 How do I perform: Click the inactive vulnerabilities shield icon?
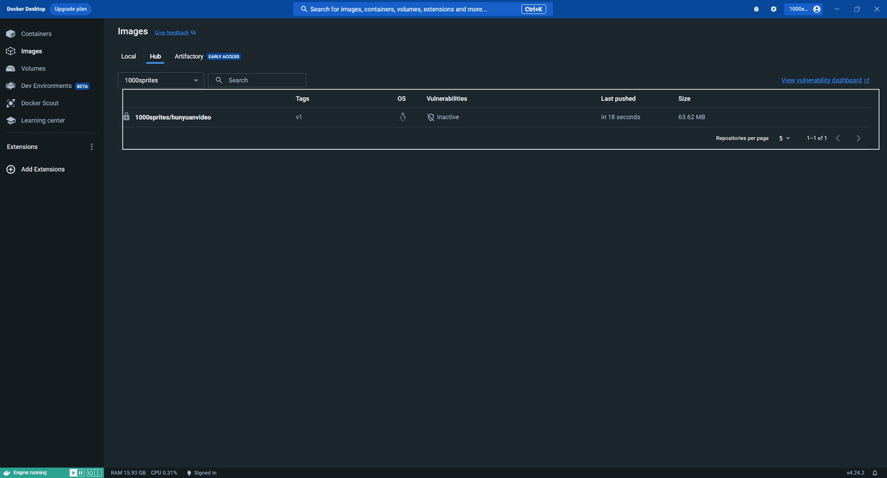coord(430,117)
